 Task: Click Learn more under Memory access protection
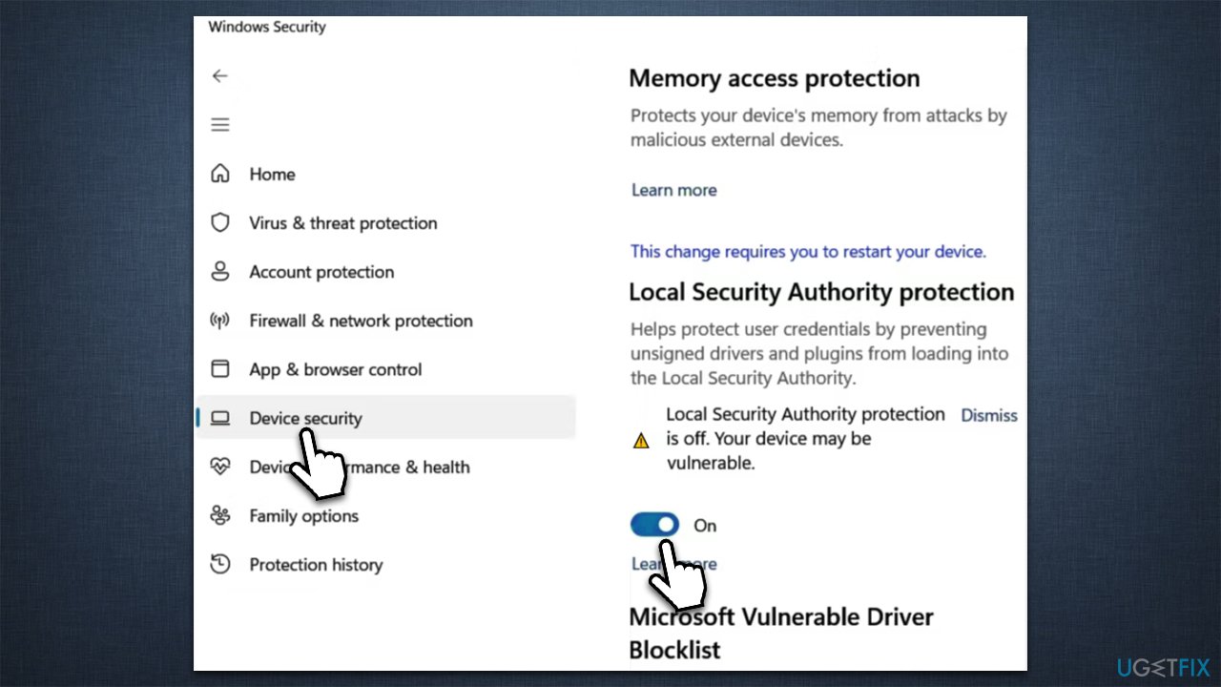click(x=673, y=190)
